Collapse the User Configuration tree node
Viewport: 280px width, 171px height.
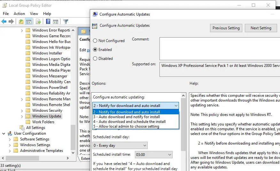pos(4,133)
